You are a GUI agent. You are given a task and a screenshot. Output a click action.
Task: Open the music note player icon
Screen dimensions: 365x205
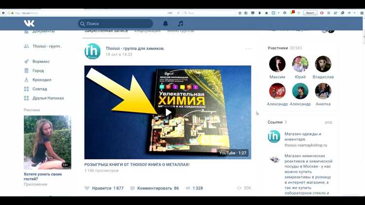[181, 23]
